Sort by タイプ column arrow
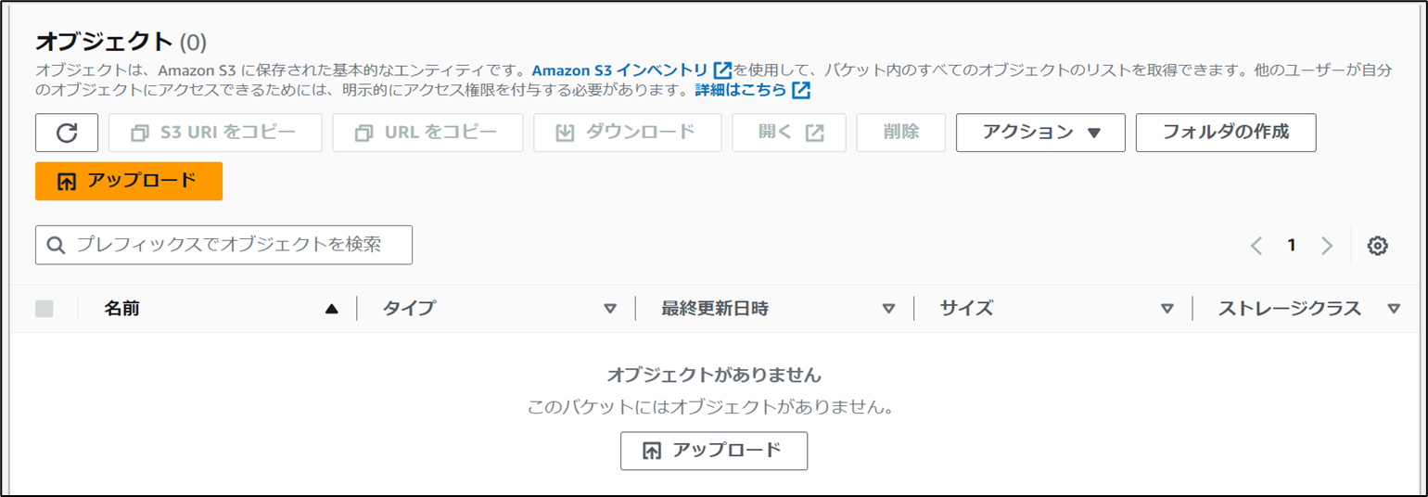 (610, 310)
